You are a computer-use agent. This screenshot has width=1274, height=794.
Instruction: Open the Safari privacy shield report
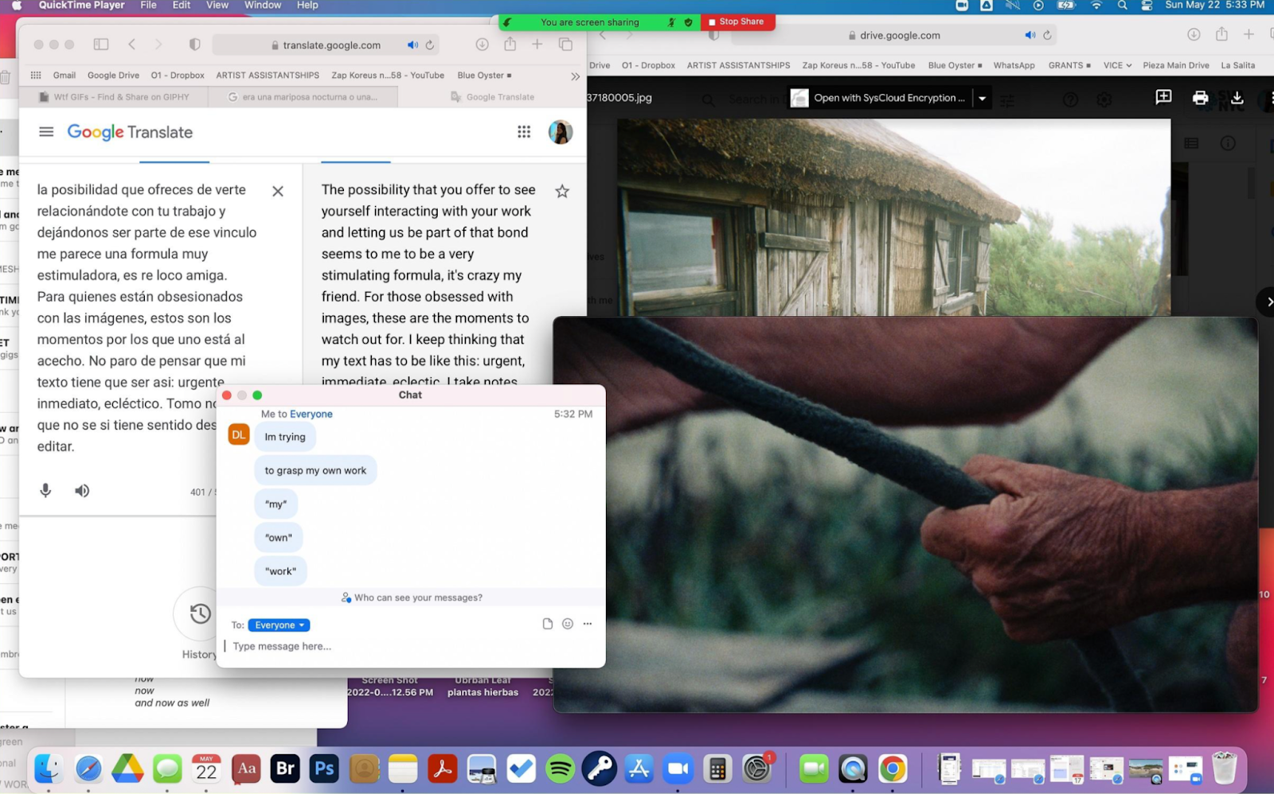194,45
